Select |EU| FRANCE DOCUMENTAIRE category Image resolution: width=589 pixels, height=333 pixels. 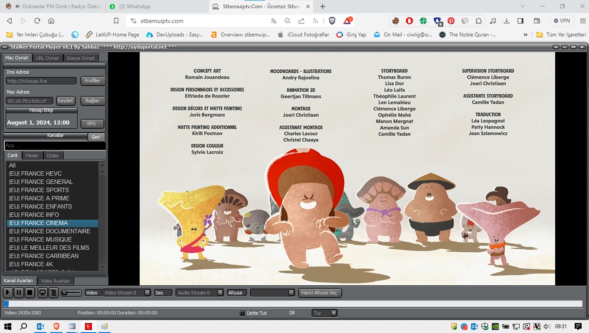coord(52,231)
